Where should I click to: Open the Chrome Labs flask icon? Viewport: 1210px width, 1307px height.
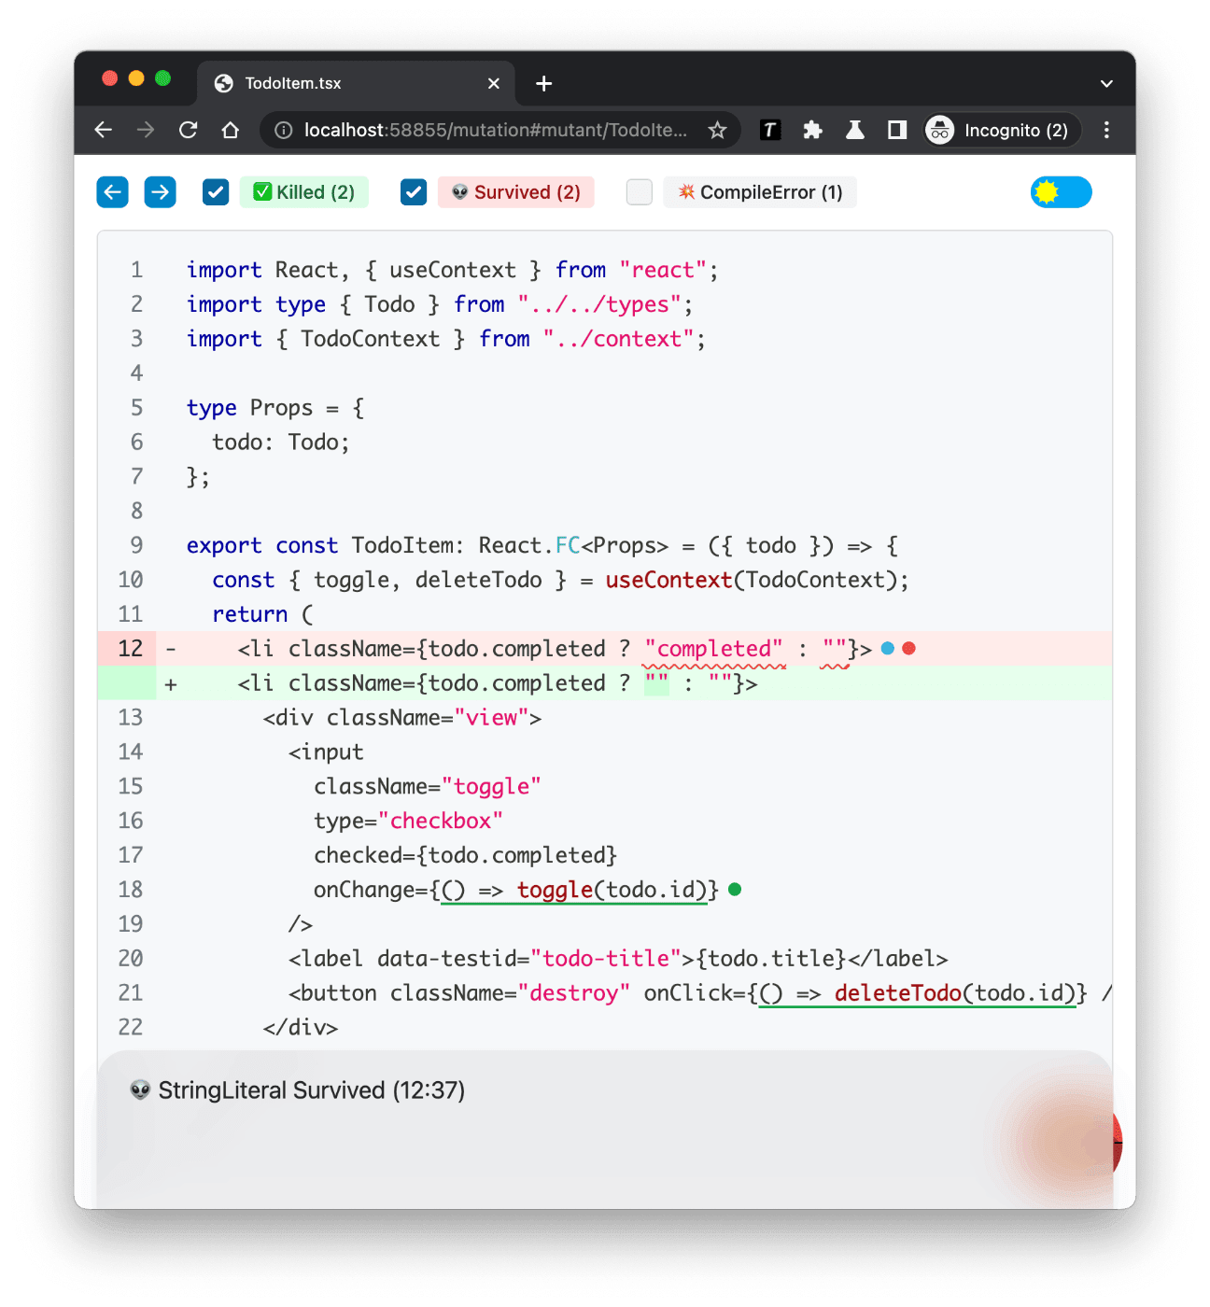855,130
